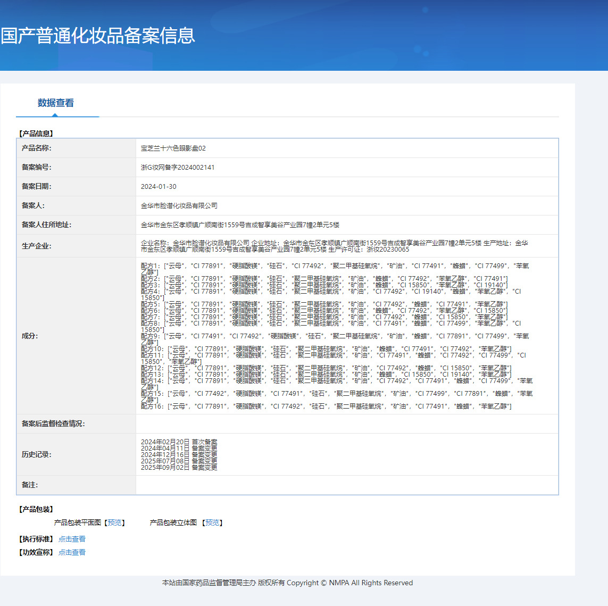
Task: Click the 【产品信息】 section heading
Action: tap(36, 134)
